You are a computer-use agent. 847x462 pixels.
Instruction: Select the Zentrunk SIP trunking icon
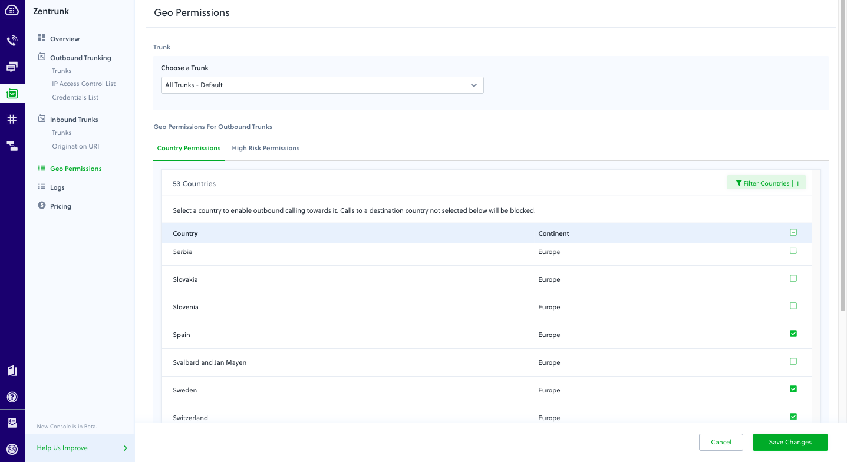(x=12, y=93)
